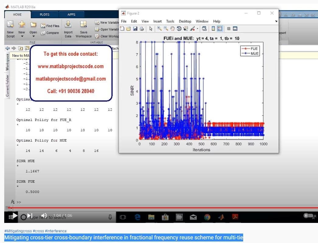Image resolution: width=318 pixels, height=243 pixels.
Task: Click the Open folder icon in HOME ribbon
Action: click(x=33, y=25)
